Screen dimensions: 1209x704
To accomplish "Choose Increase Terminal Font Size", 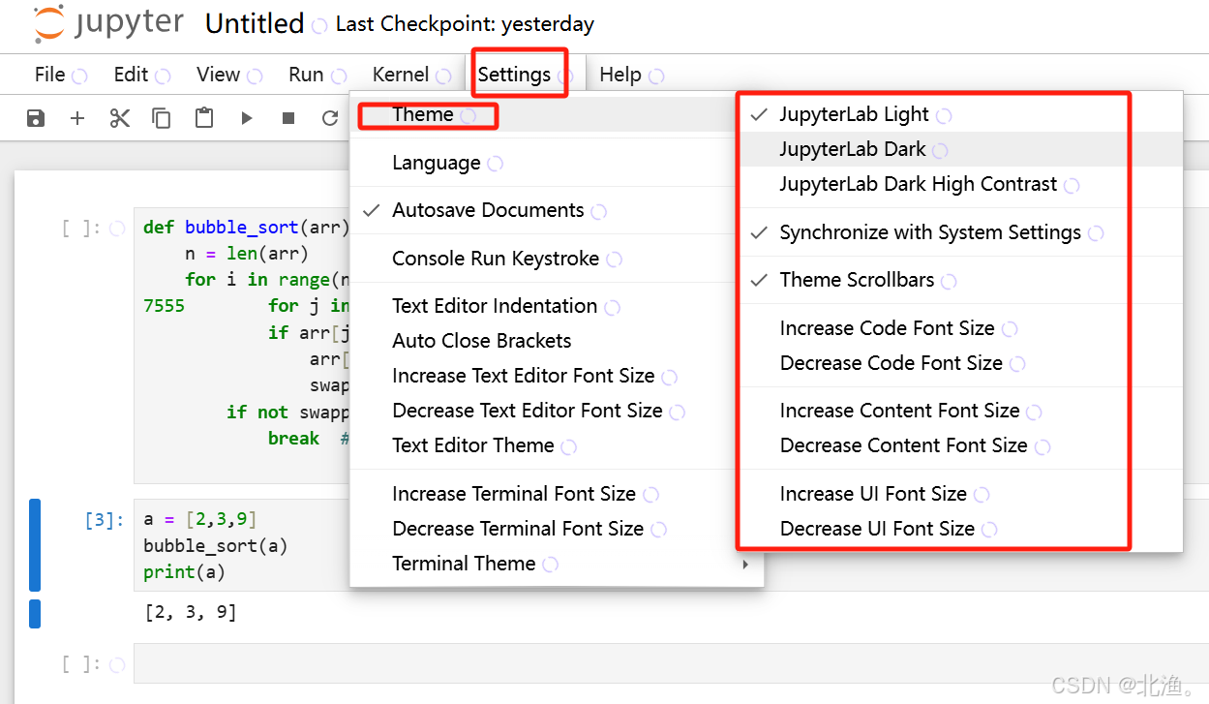I will coord(557,494).
